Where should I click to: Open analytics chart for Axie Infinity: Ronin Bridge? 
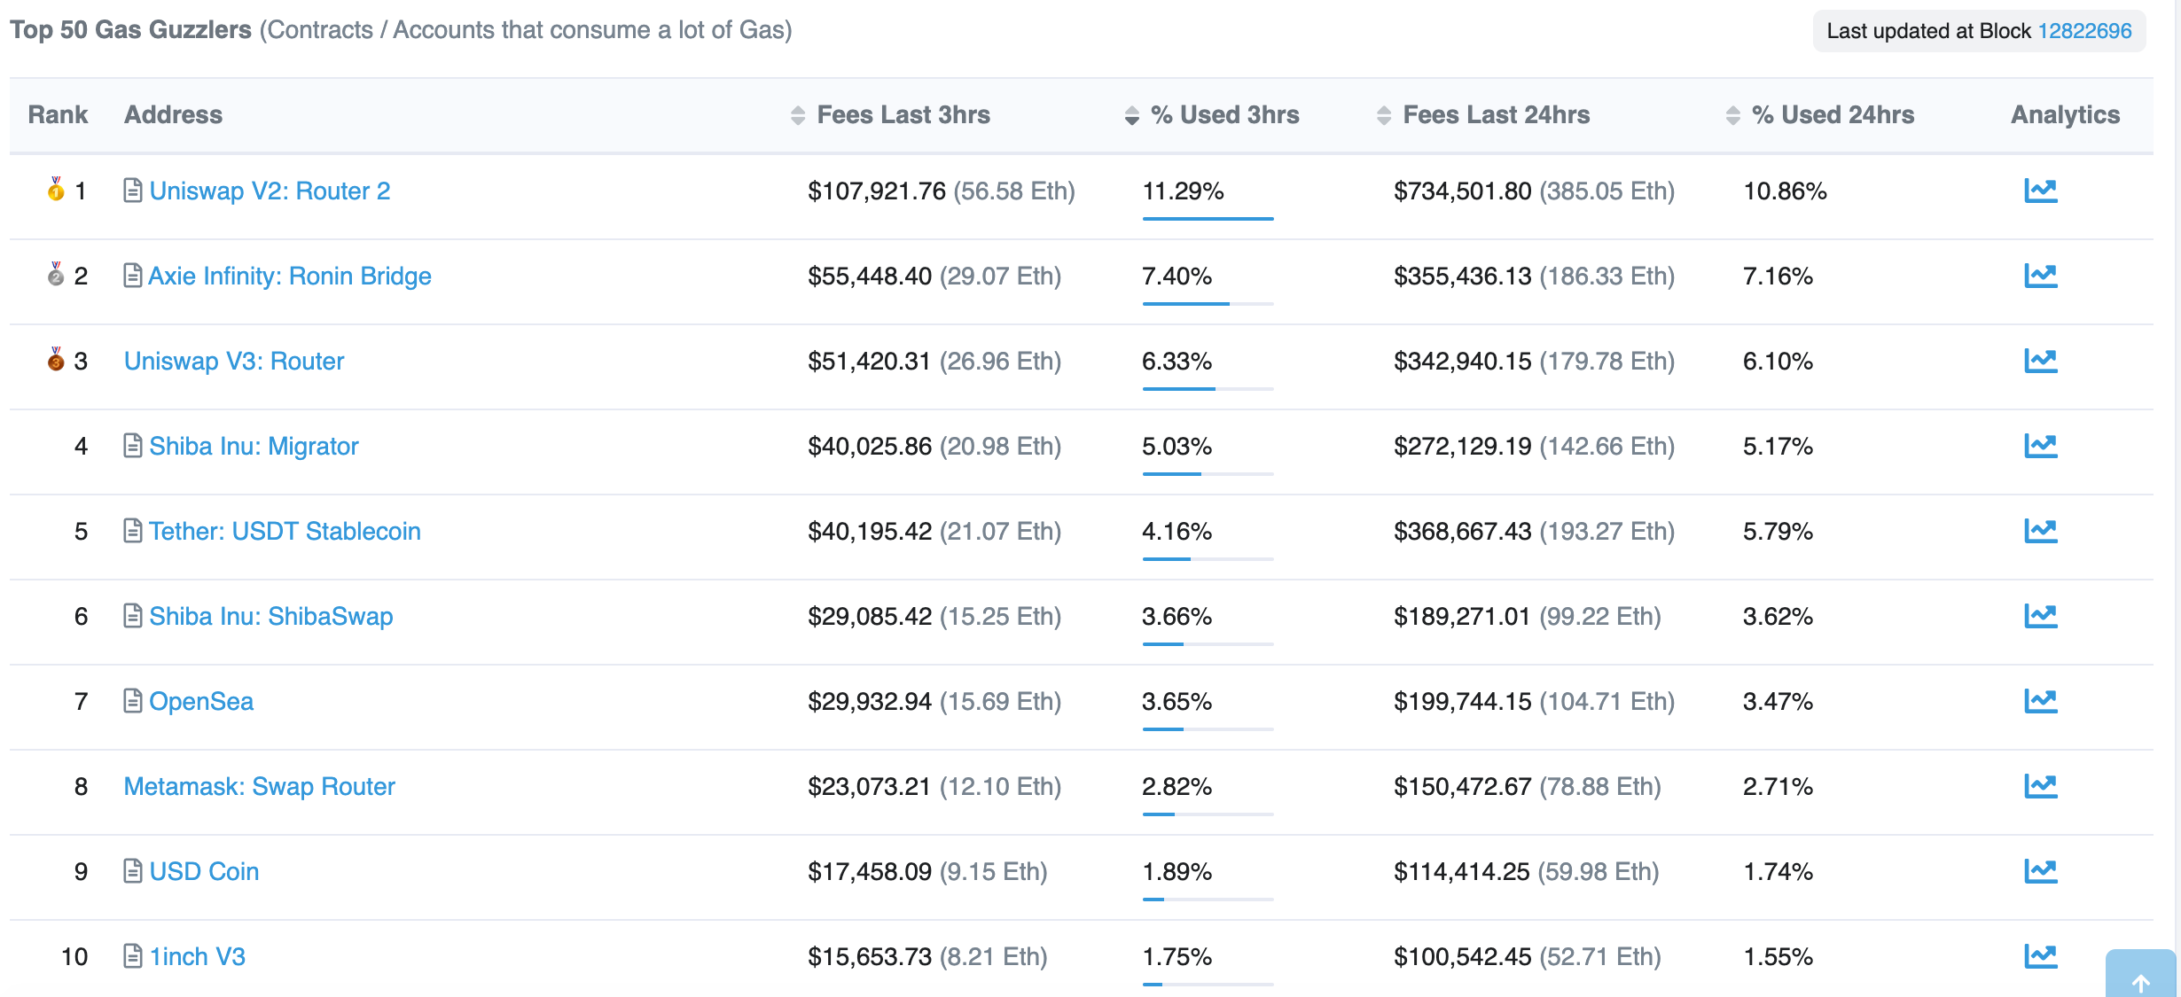click(2040, 276)
